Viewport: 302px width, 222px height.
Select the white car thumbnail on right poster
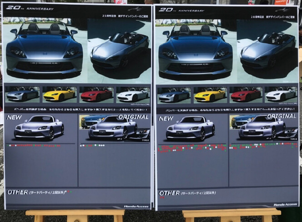coord(281,95)
